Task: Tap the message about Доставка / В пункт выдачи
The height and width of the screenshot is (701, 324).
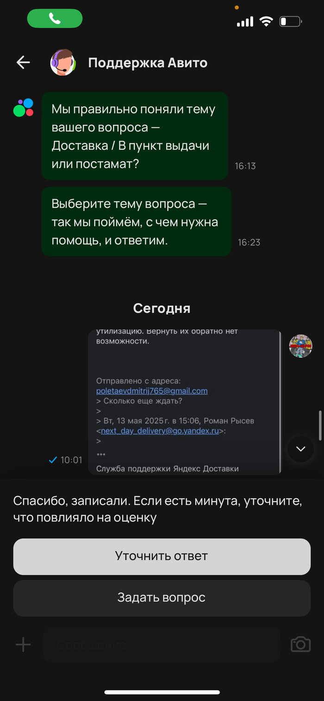Action: click(x=135, y=136)
